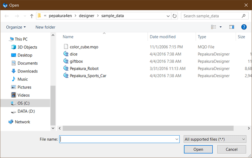Screen dimensions: 252x158
Task: Sort files by the Name column header
Action: click(x=68, y=37)
